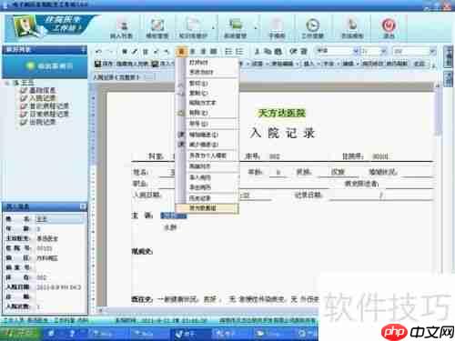The width and height of the screenshot is (455, 341).
Task: Click the redo arrow in formatting toolbar
Action: coord(110,52)
